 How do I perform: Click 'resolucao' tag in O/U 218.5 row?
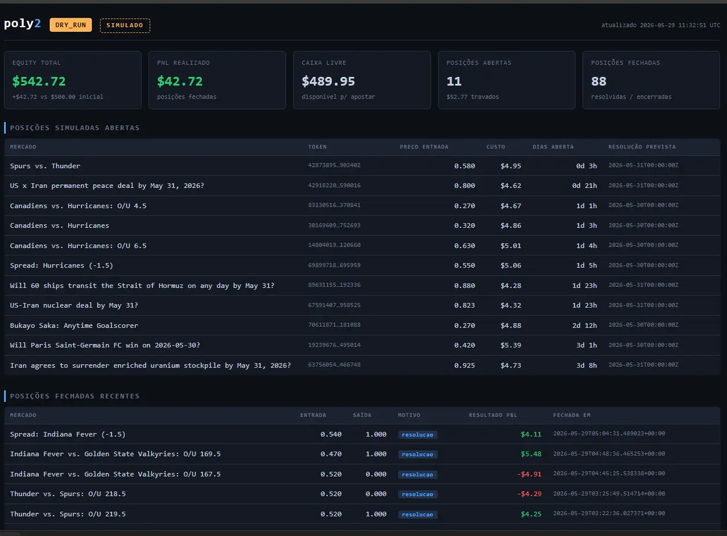click(x=417, y=494)
